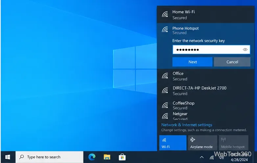Toggle the Mobile hotspot tile

tap(234, 143)
